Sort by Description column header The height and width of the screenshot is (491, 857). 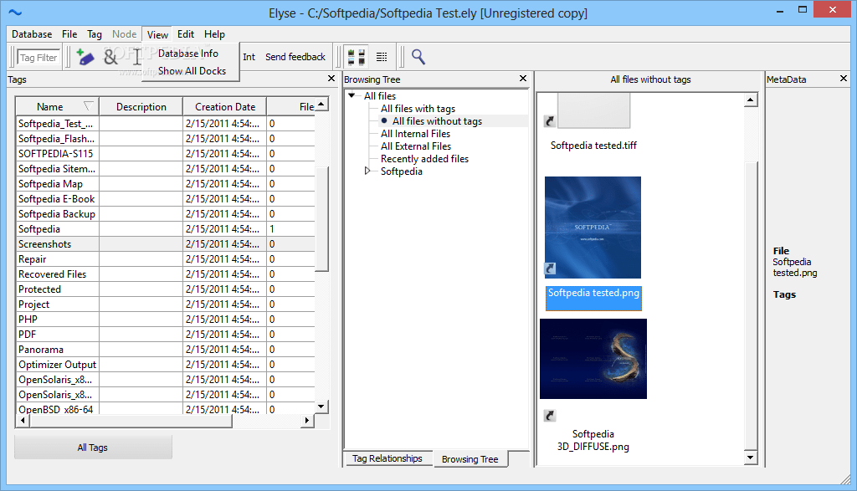pos(141,107)
